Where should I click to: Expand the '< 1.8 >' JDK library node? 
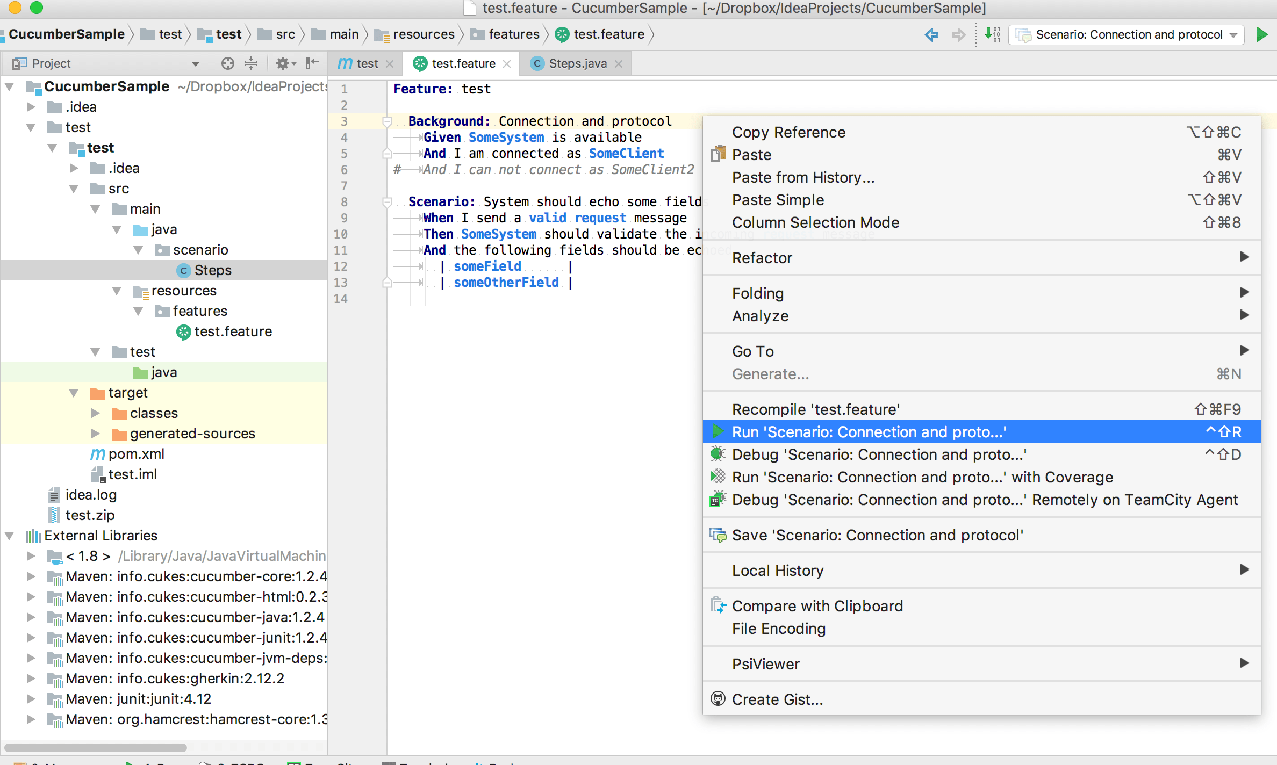coord(30,555)
